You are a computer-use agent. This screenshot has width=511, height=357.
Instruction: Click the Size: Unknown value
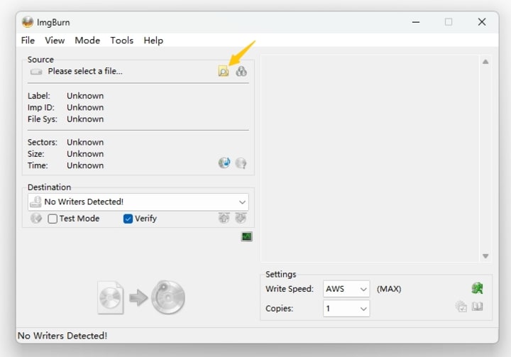click(85, 154)
